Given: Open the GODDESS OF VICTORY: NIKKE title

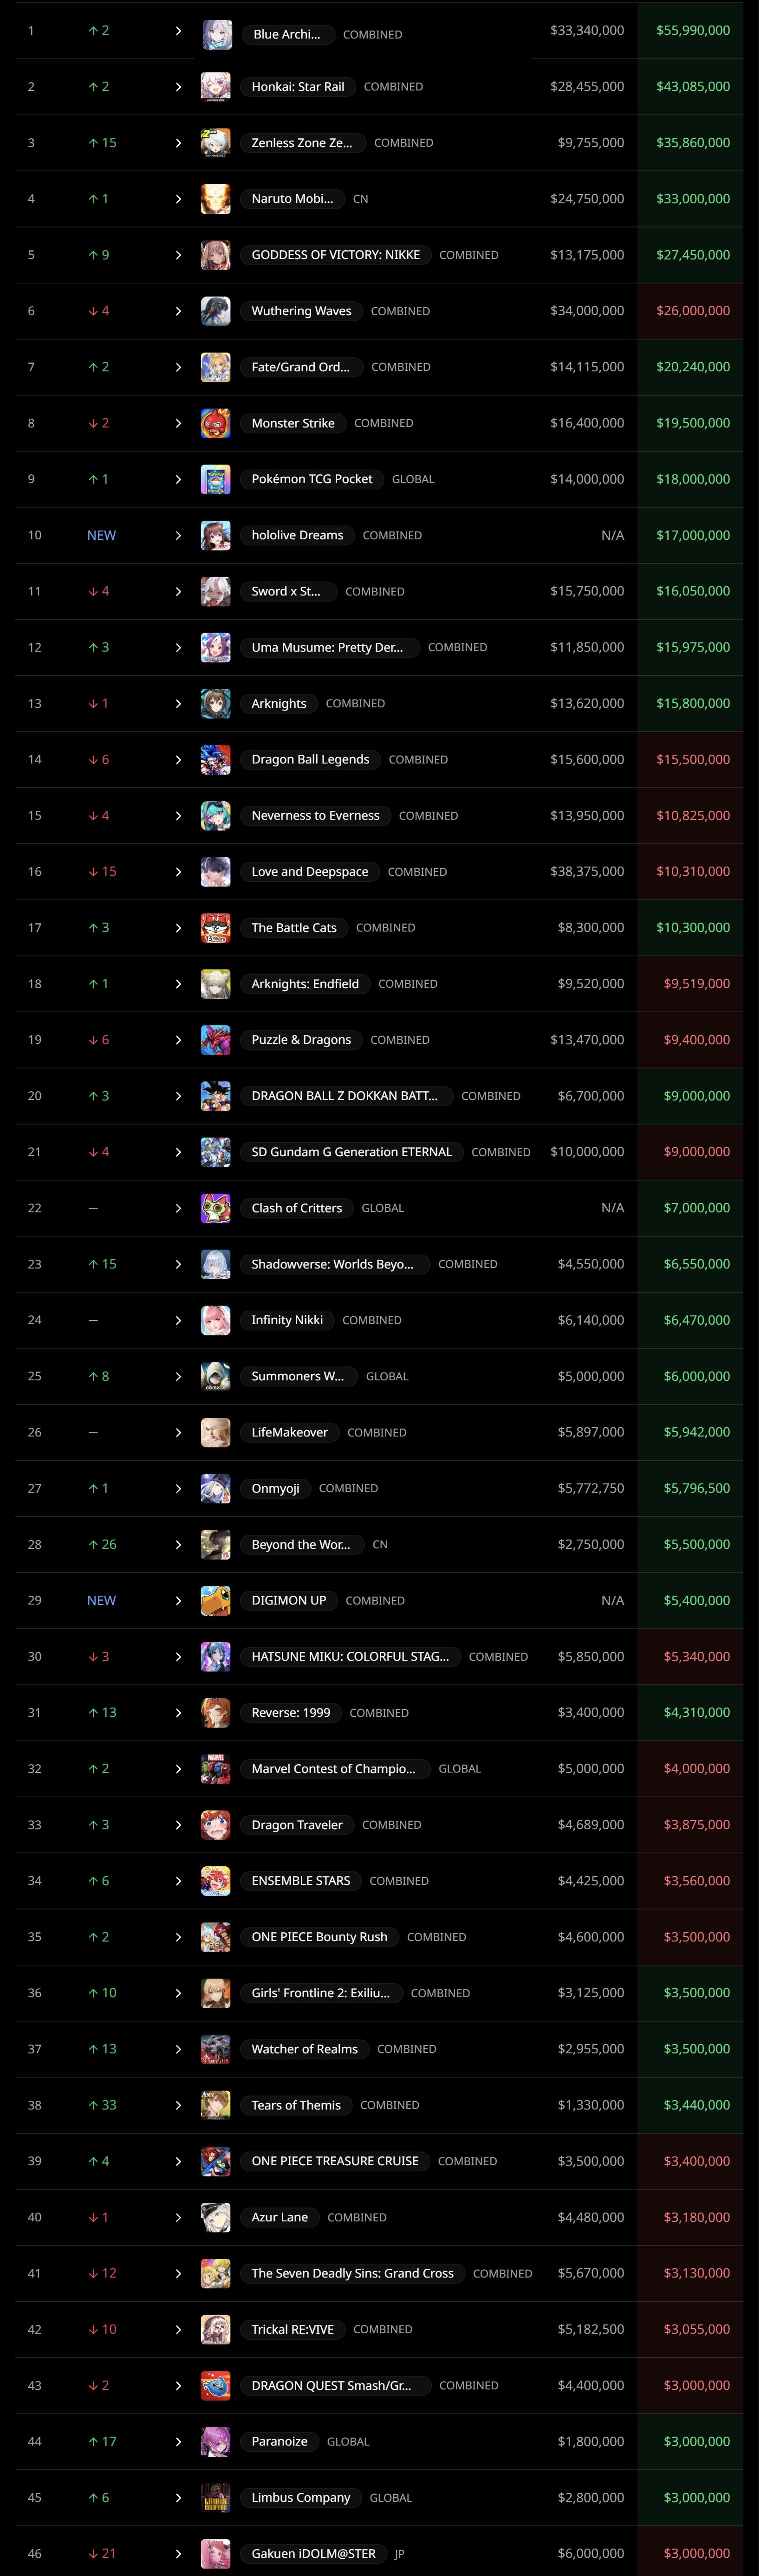Looking at the screenshot, I should (336, 255).
